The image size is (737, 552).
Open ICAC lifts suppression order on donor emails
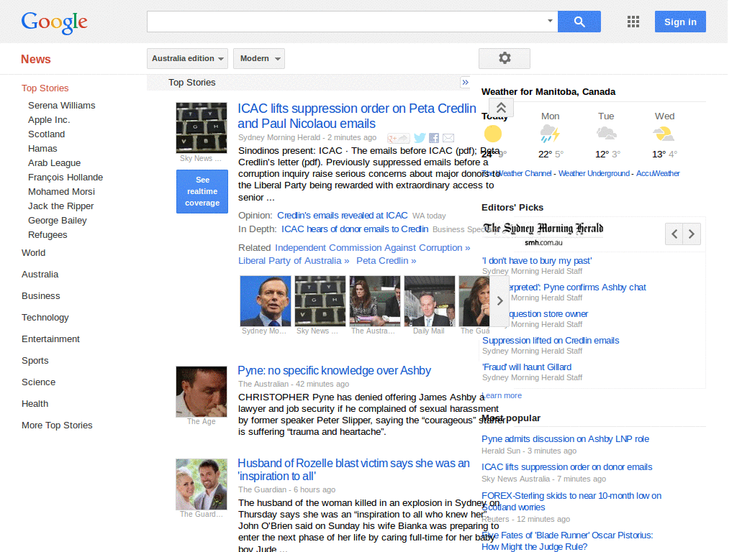[x=567, y=467]
